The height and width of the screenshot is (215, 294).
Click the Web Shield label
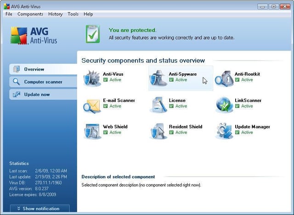pyautogui.click(x=115, y=127)
